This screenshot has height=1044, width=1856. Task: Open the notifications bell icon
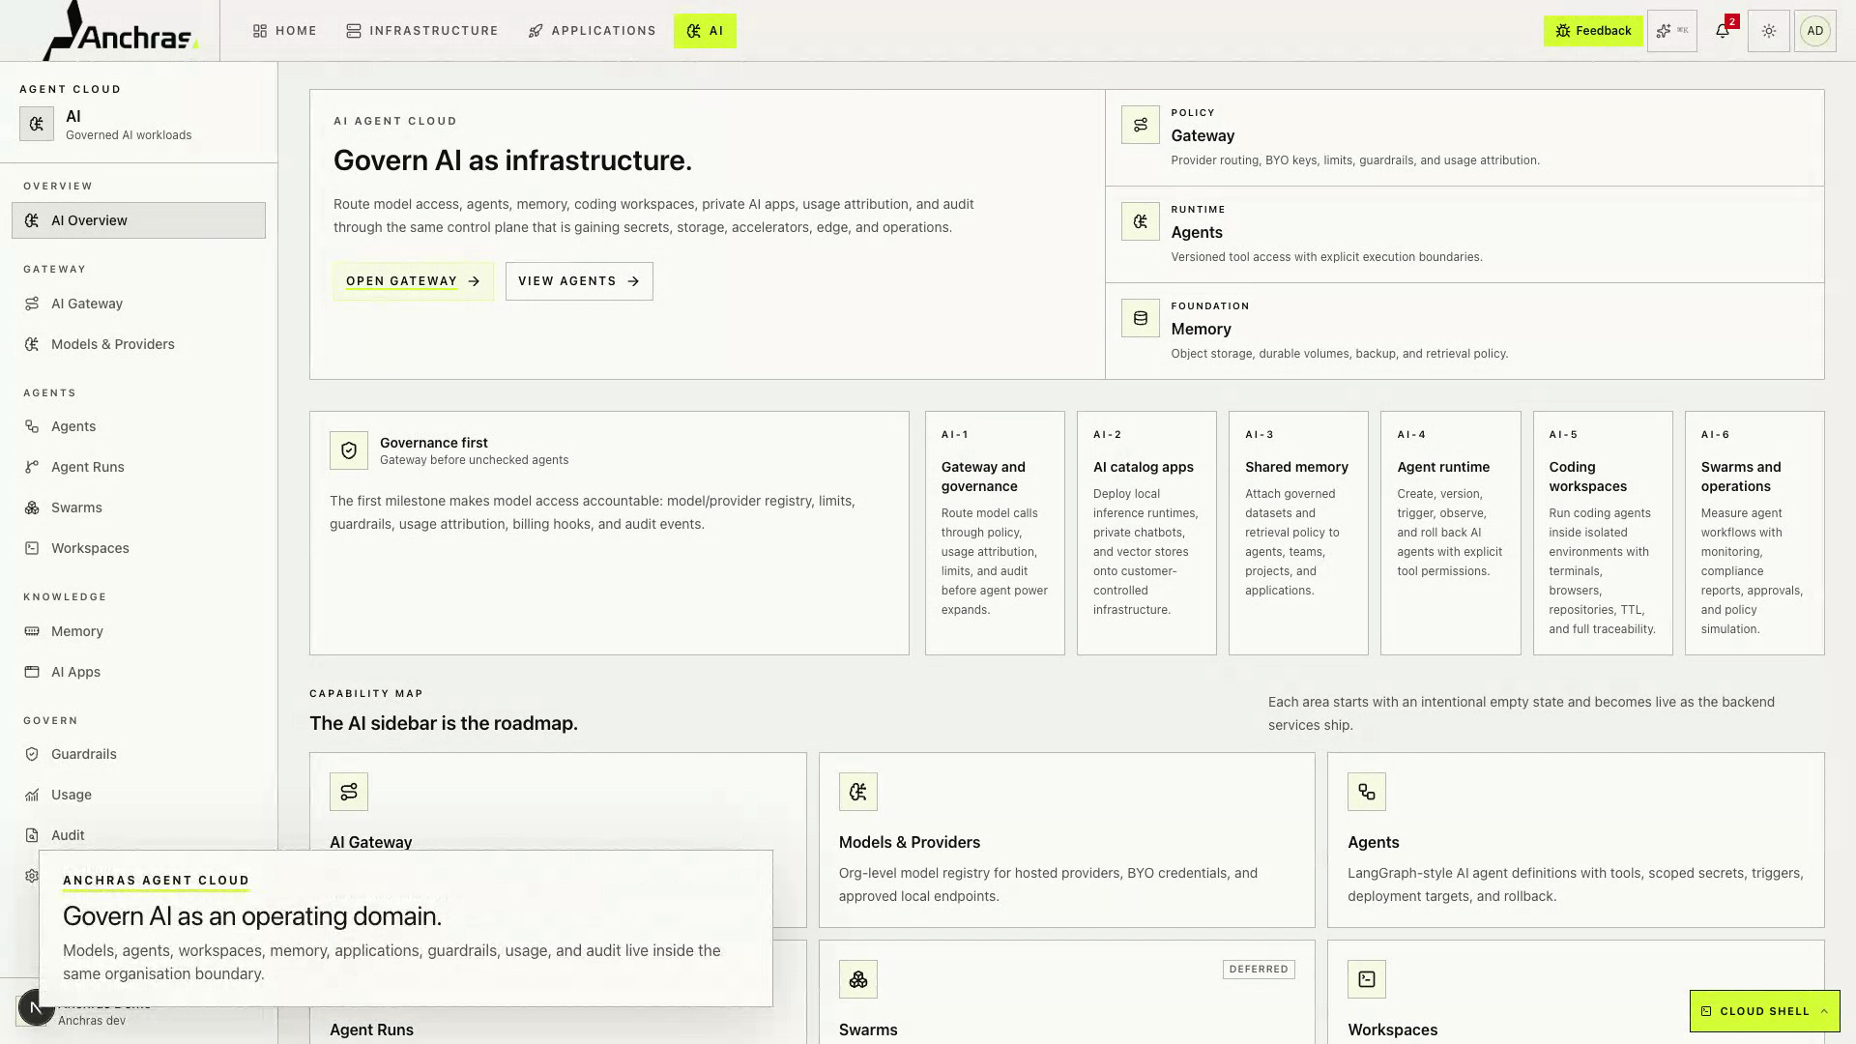[1723, 31]
